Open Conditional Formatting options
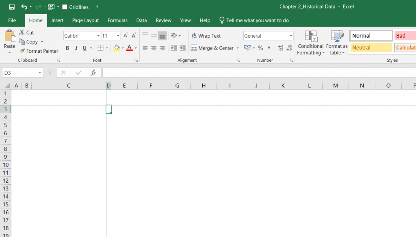This screenshot has height=237, width=416. tap(310, 42)
